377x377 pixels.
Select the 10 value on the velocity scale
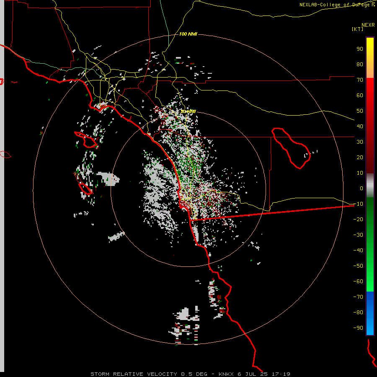pos(360,173)
